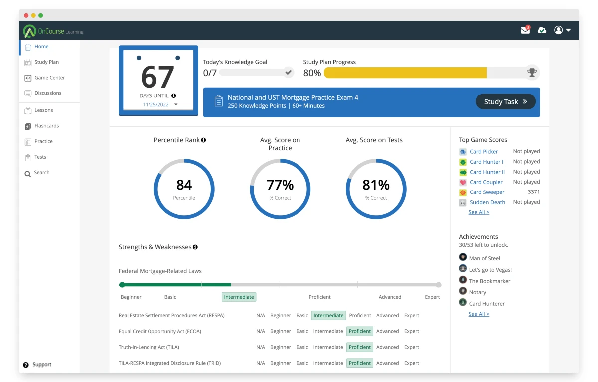Open Discussions from the sidebar
This screenshot has width=598, height=382.
[x=48, y=93]
